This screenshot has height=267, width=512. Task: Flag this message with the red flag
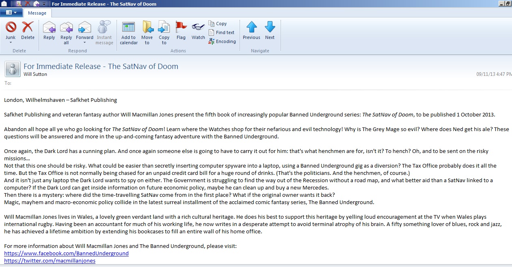181,28
